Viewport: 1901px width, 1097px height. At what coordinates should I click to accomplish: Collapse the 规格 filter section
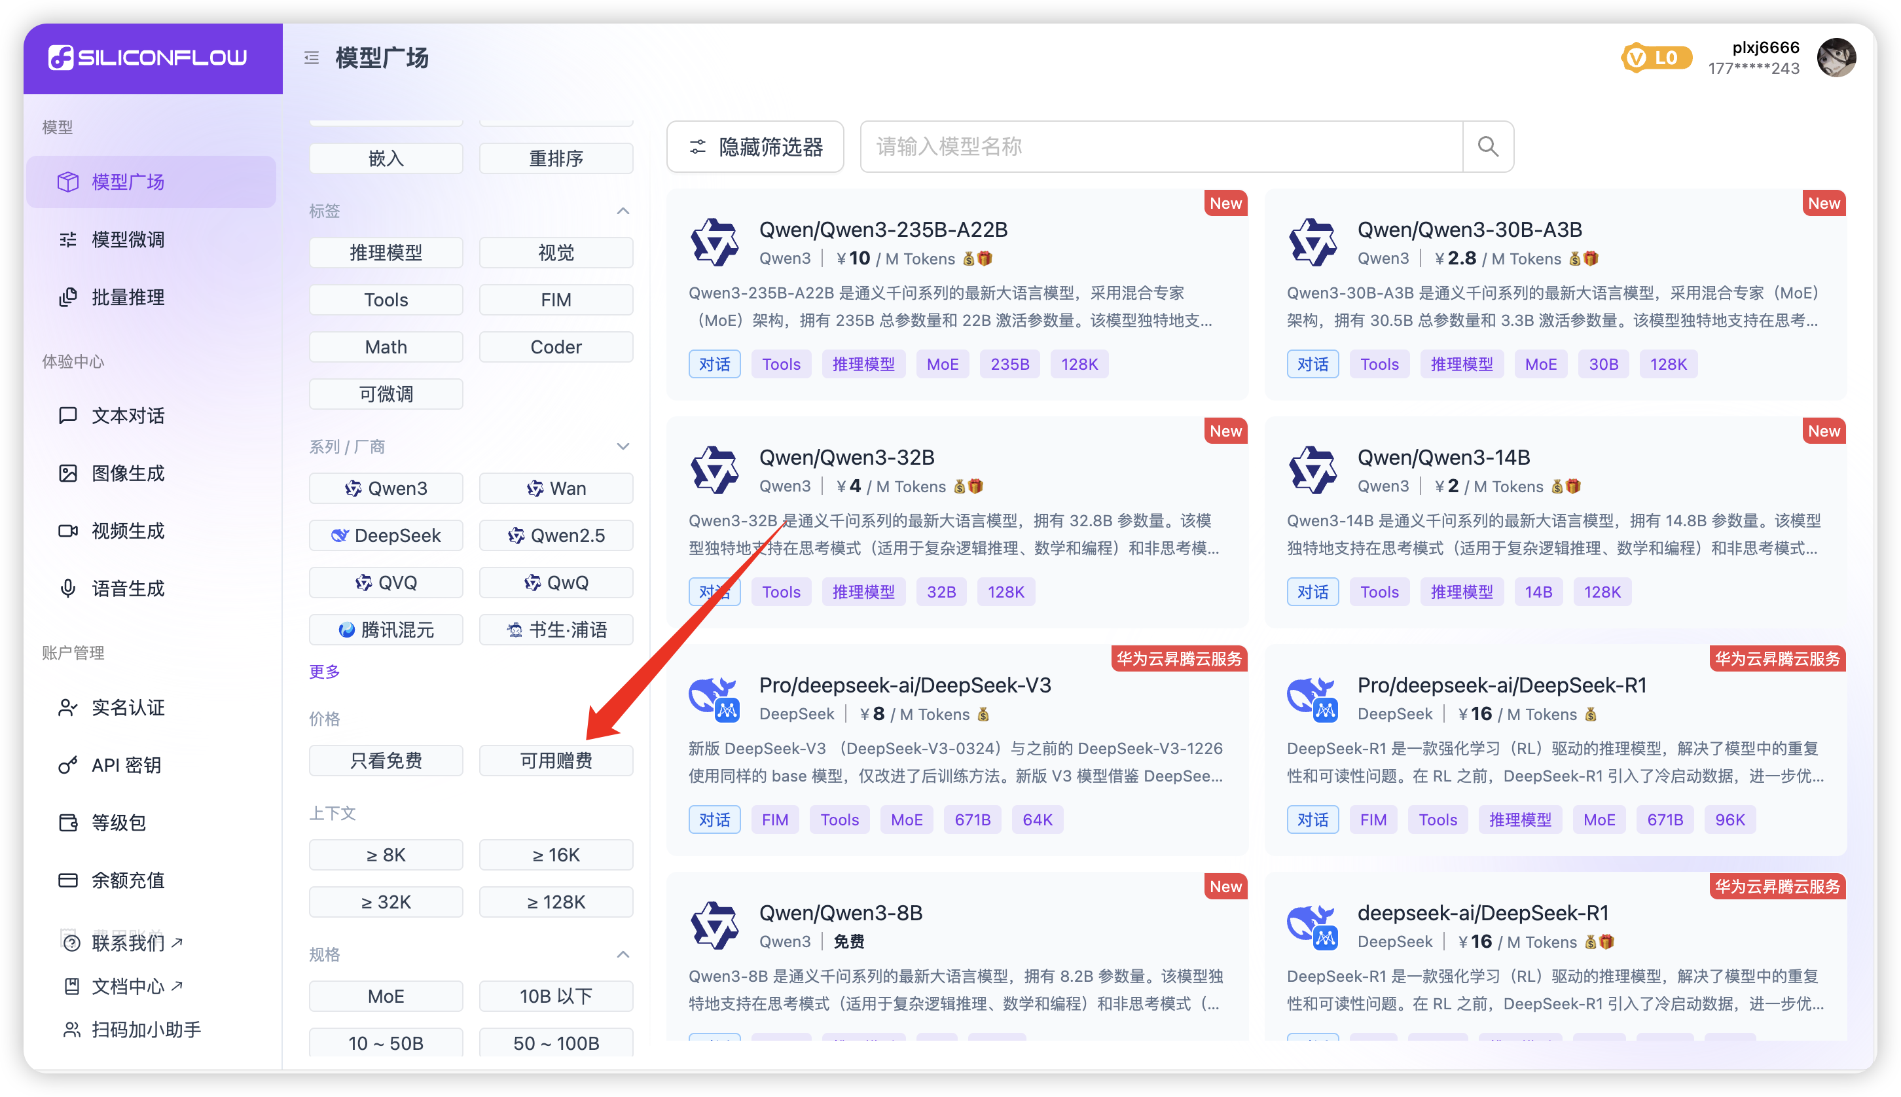(623, 954)
